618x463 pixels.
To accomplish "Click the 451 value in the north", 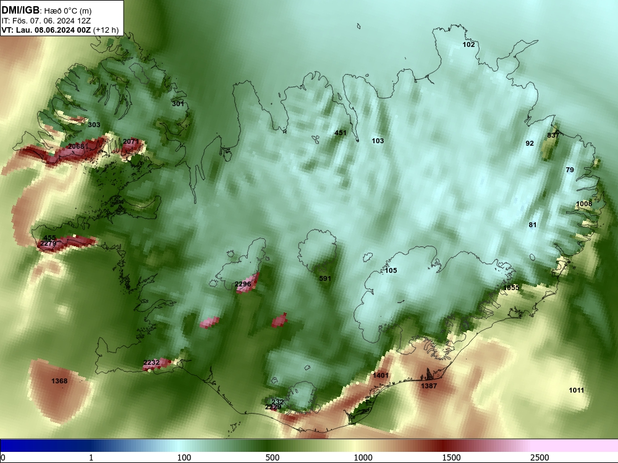I will coord(340,133).
